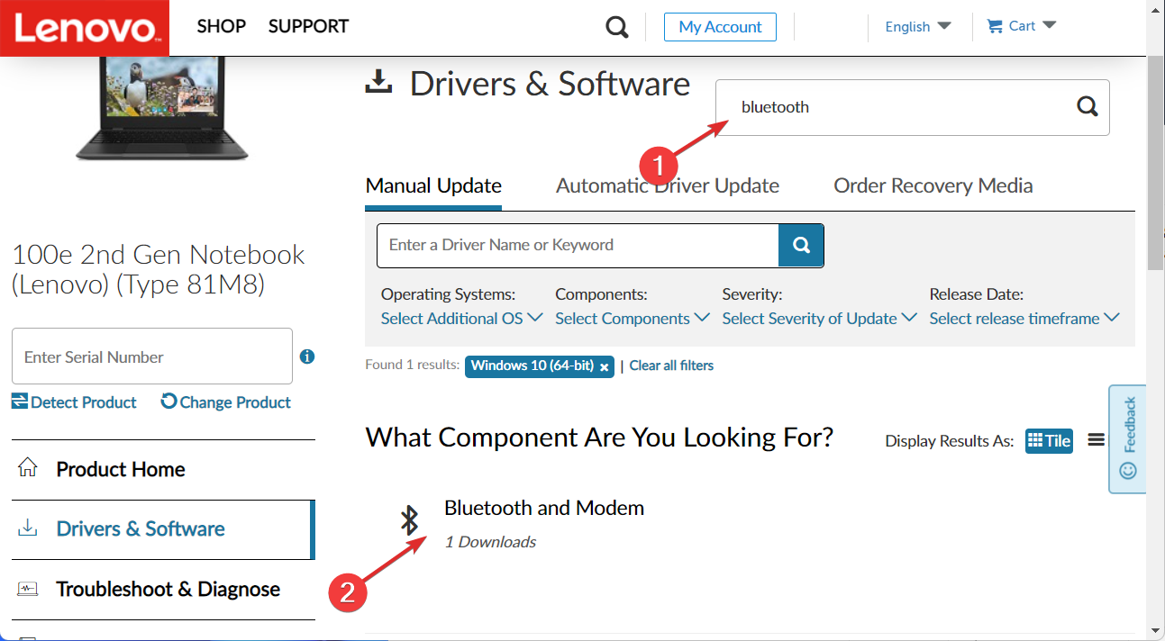This screenshot has width=1165, height=641.
Task: Click the blue driver keyword search button
Action: 801,245
